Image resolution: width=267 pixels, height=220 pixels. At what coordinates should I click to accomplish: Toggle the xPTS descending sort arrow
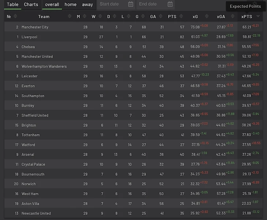tap(258, 16)
